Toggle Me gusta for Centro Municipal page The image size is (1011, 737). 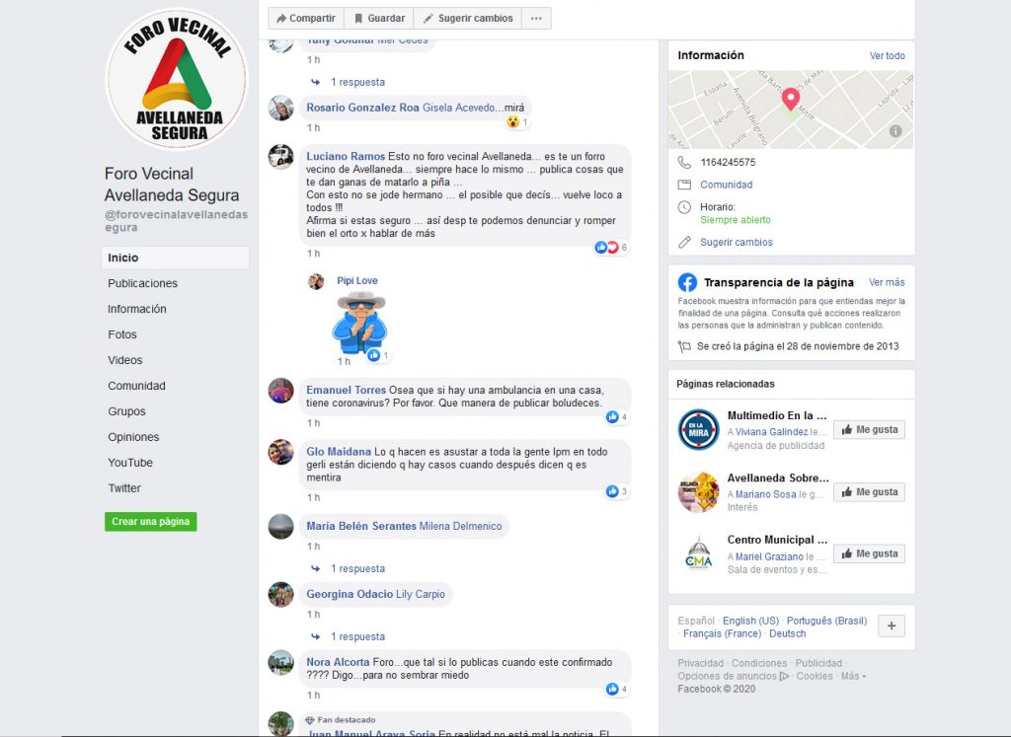(x=869, y=553)
